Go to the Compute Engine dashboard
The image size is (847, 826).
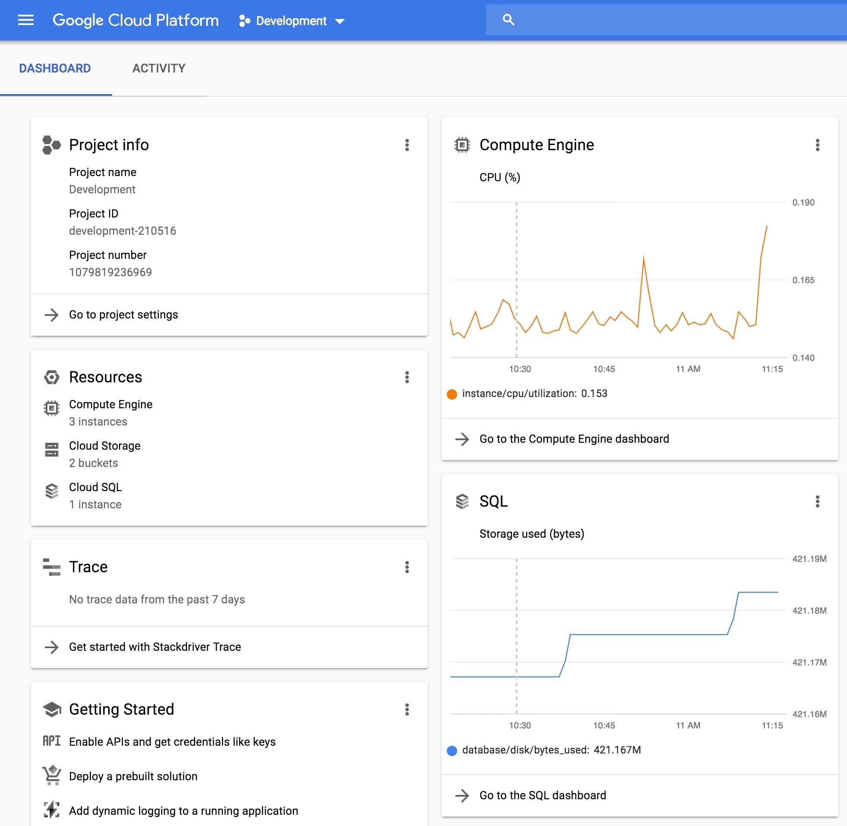click(574, 439)
